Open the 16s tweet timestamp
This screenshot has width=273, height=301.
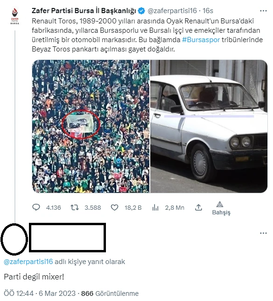208,11
